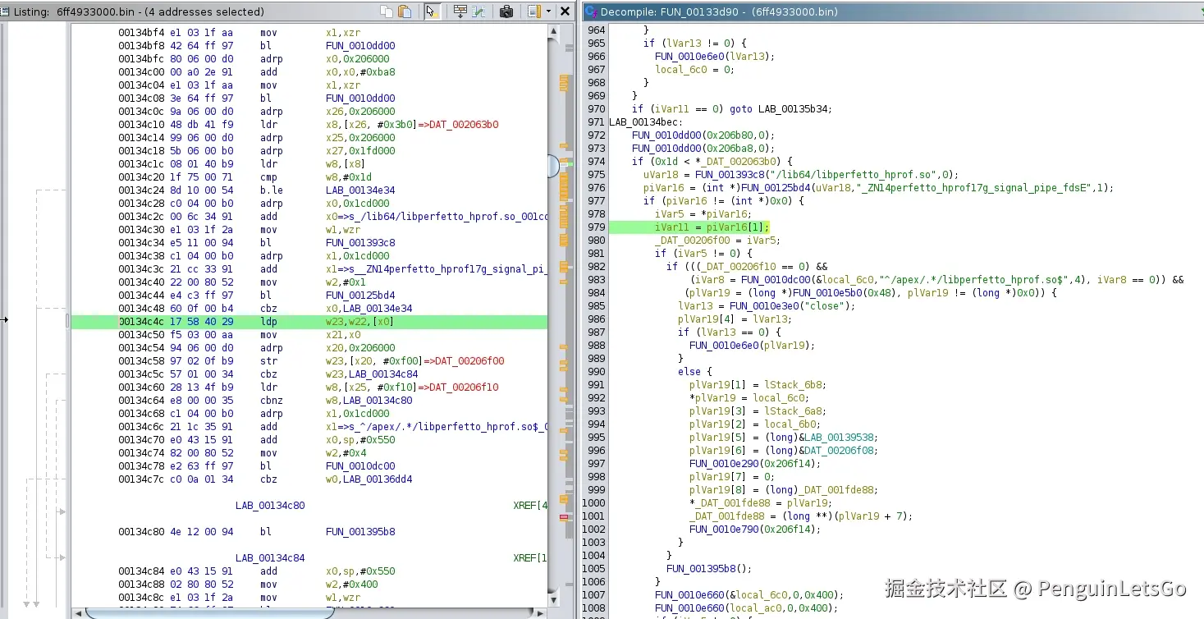
Task: Click label LAB_00134c84 in listing
Action: 270,558
